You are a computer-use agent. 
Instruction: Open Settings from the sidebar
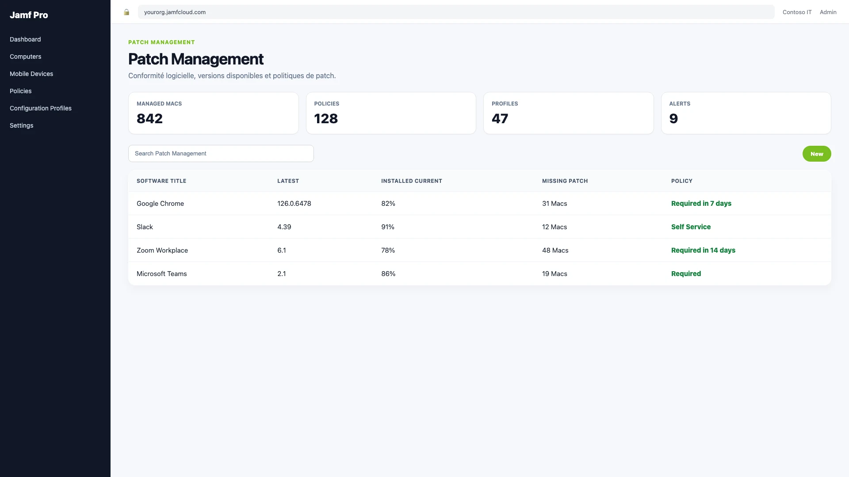click(x=22, y=125)
